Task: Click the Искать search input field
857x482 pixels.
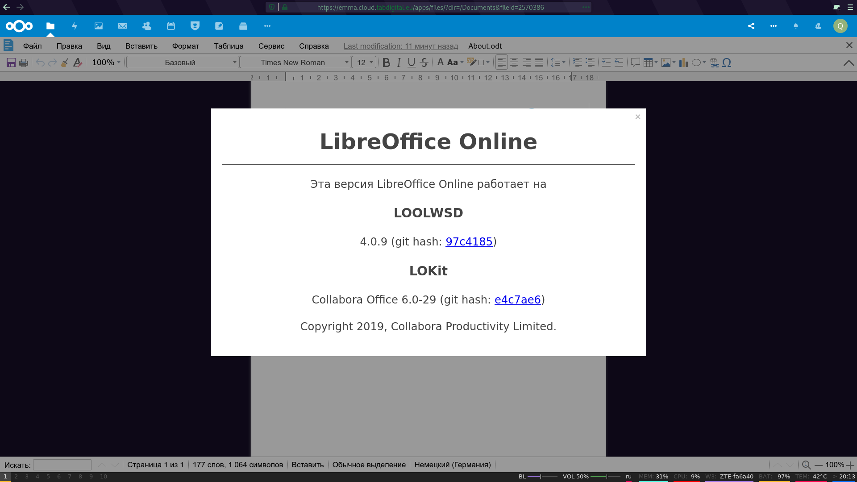Action: [x=62, y=465]
